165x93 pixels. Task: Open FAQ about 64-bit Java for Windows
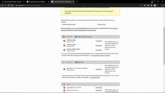coord(100,56)
